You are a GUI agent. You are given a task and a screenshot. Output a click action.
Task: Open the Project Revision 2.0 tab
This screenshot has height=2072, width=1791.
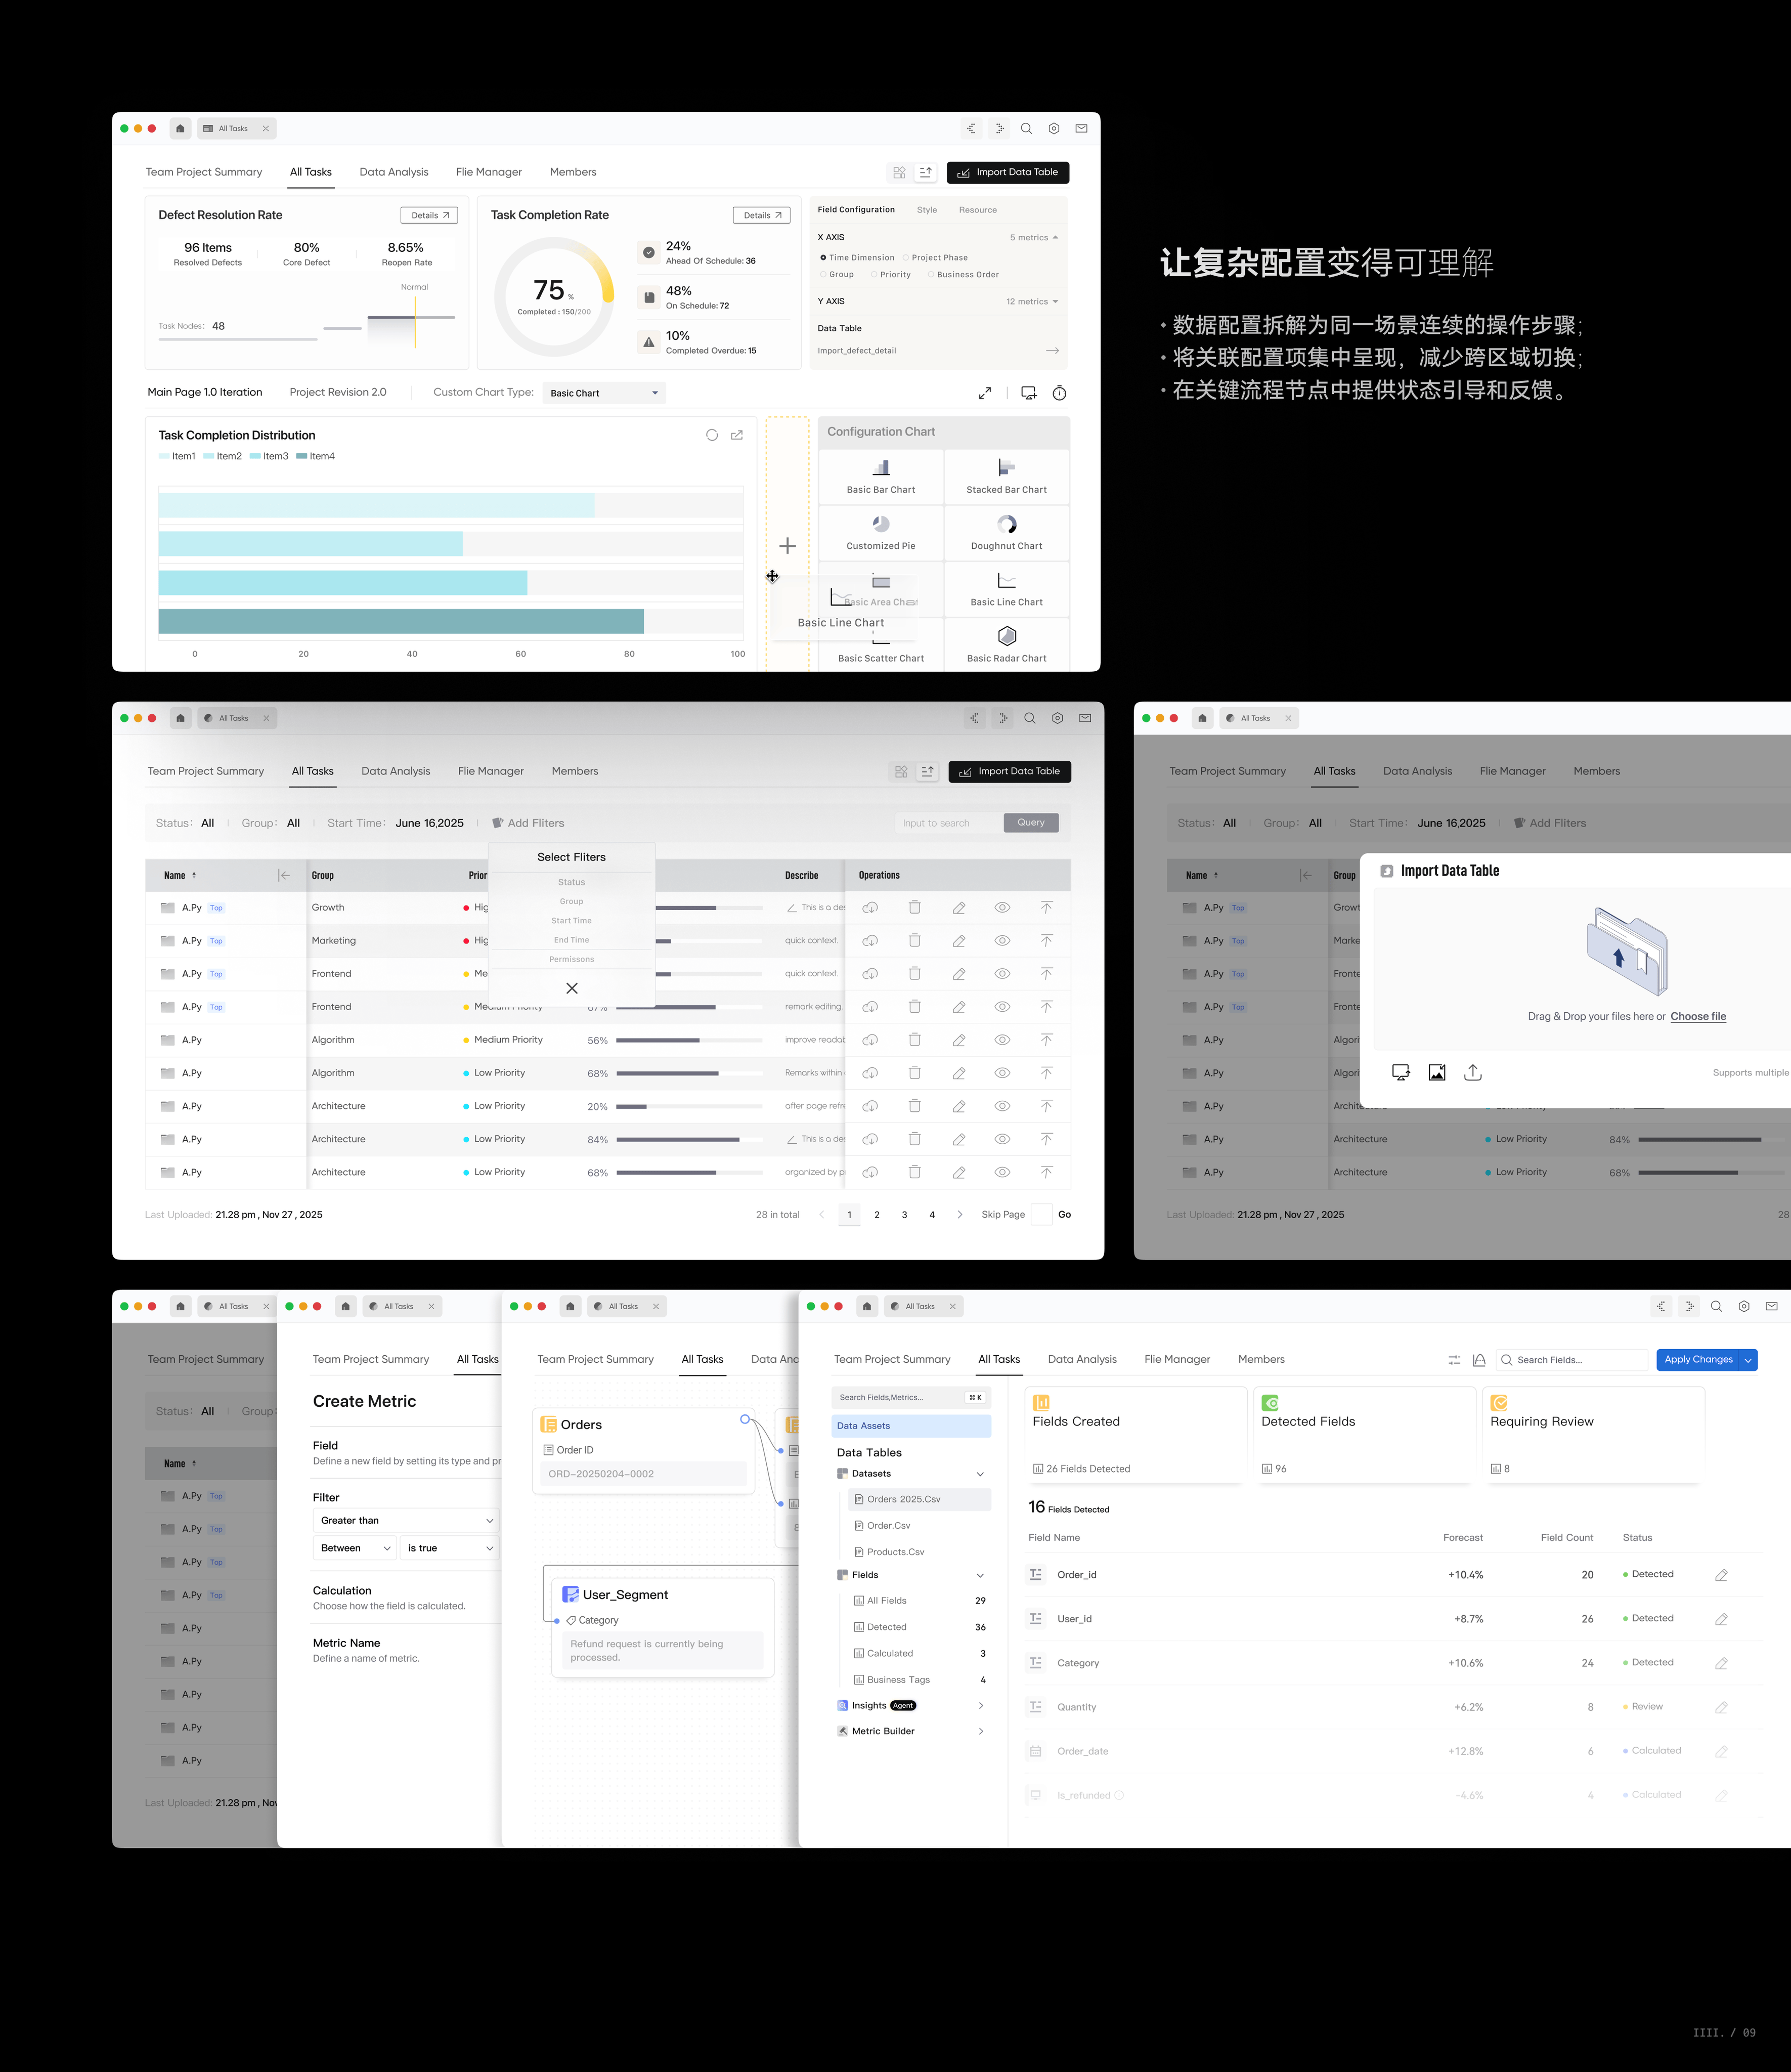click(x=338, y=392)
